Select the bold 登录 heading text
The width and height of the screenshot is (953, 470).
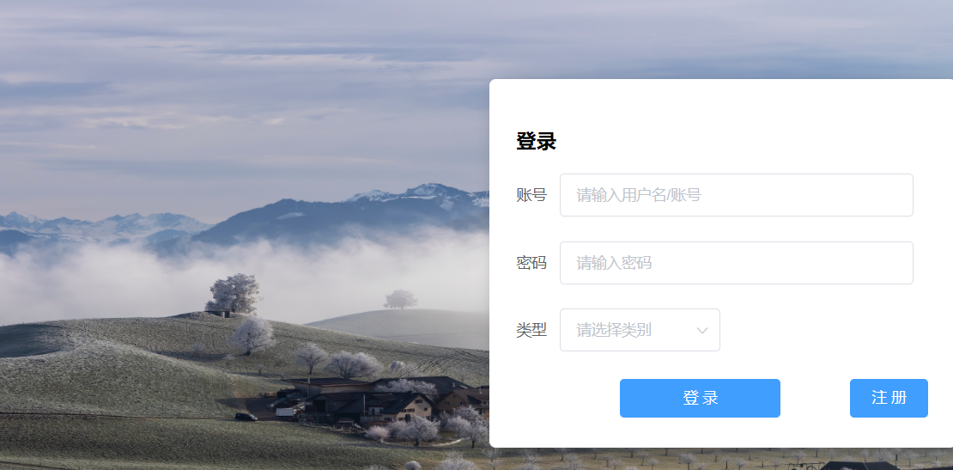536,142
